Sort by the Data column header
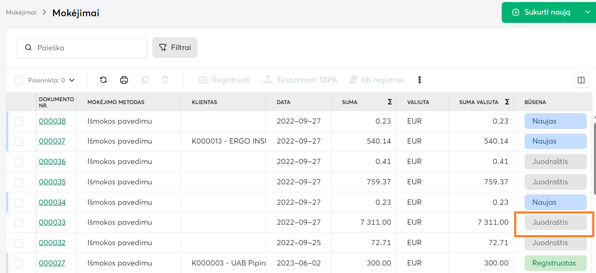The height and width of the screenshot is (273, 596). (x=283, y=102)
